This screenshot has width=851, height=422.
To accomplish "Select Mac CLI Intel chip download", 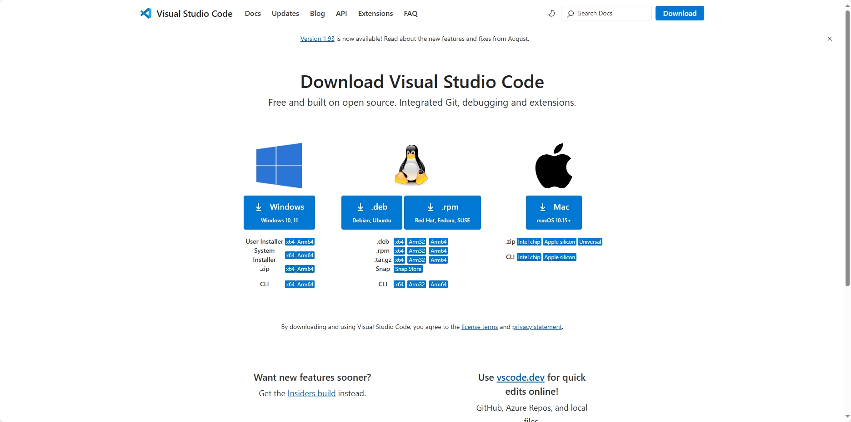I will [529, 257].
